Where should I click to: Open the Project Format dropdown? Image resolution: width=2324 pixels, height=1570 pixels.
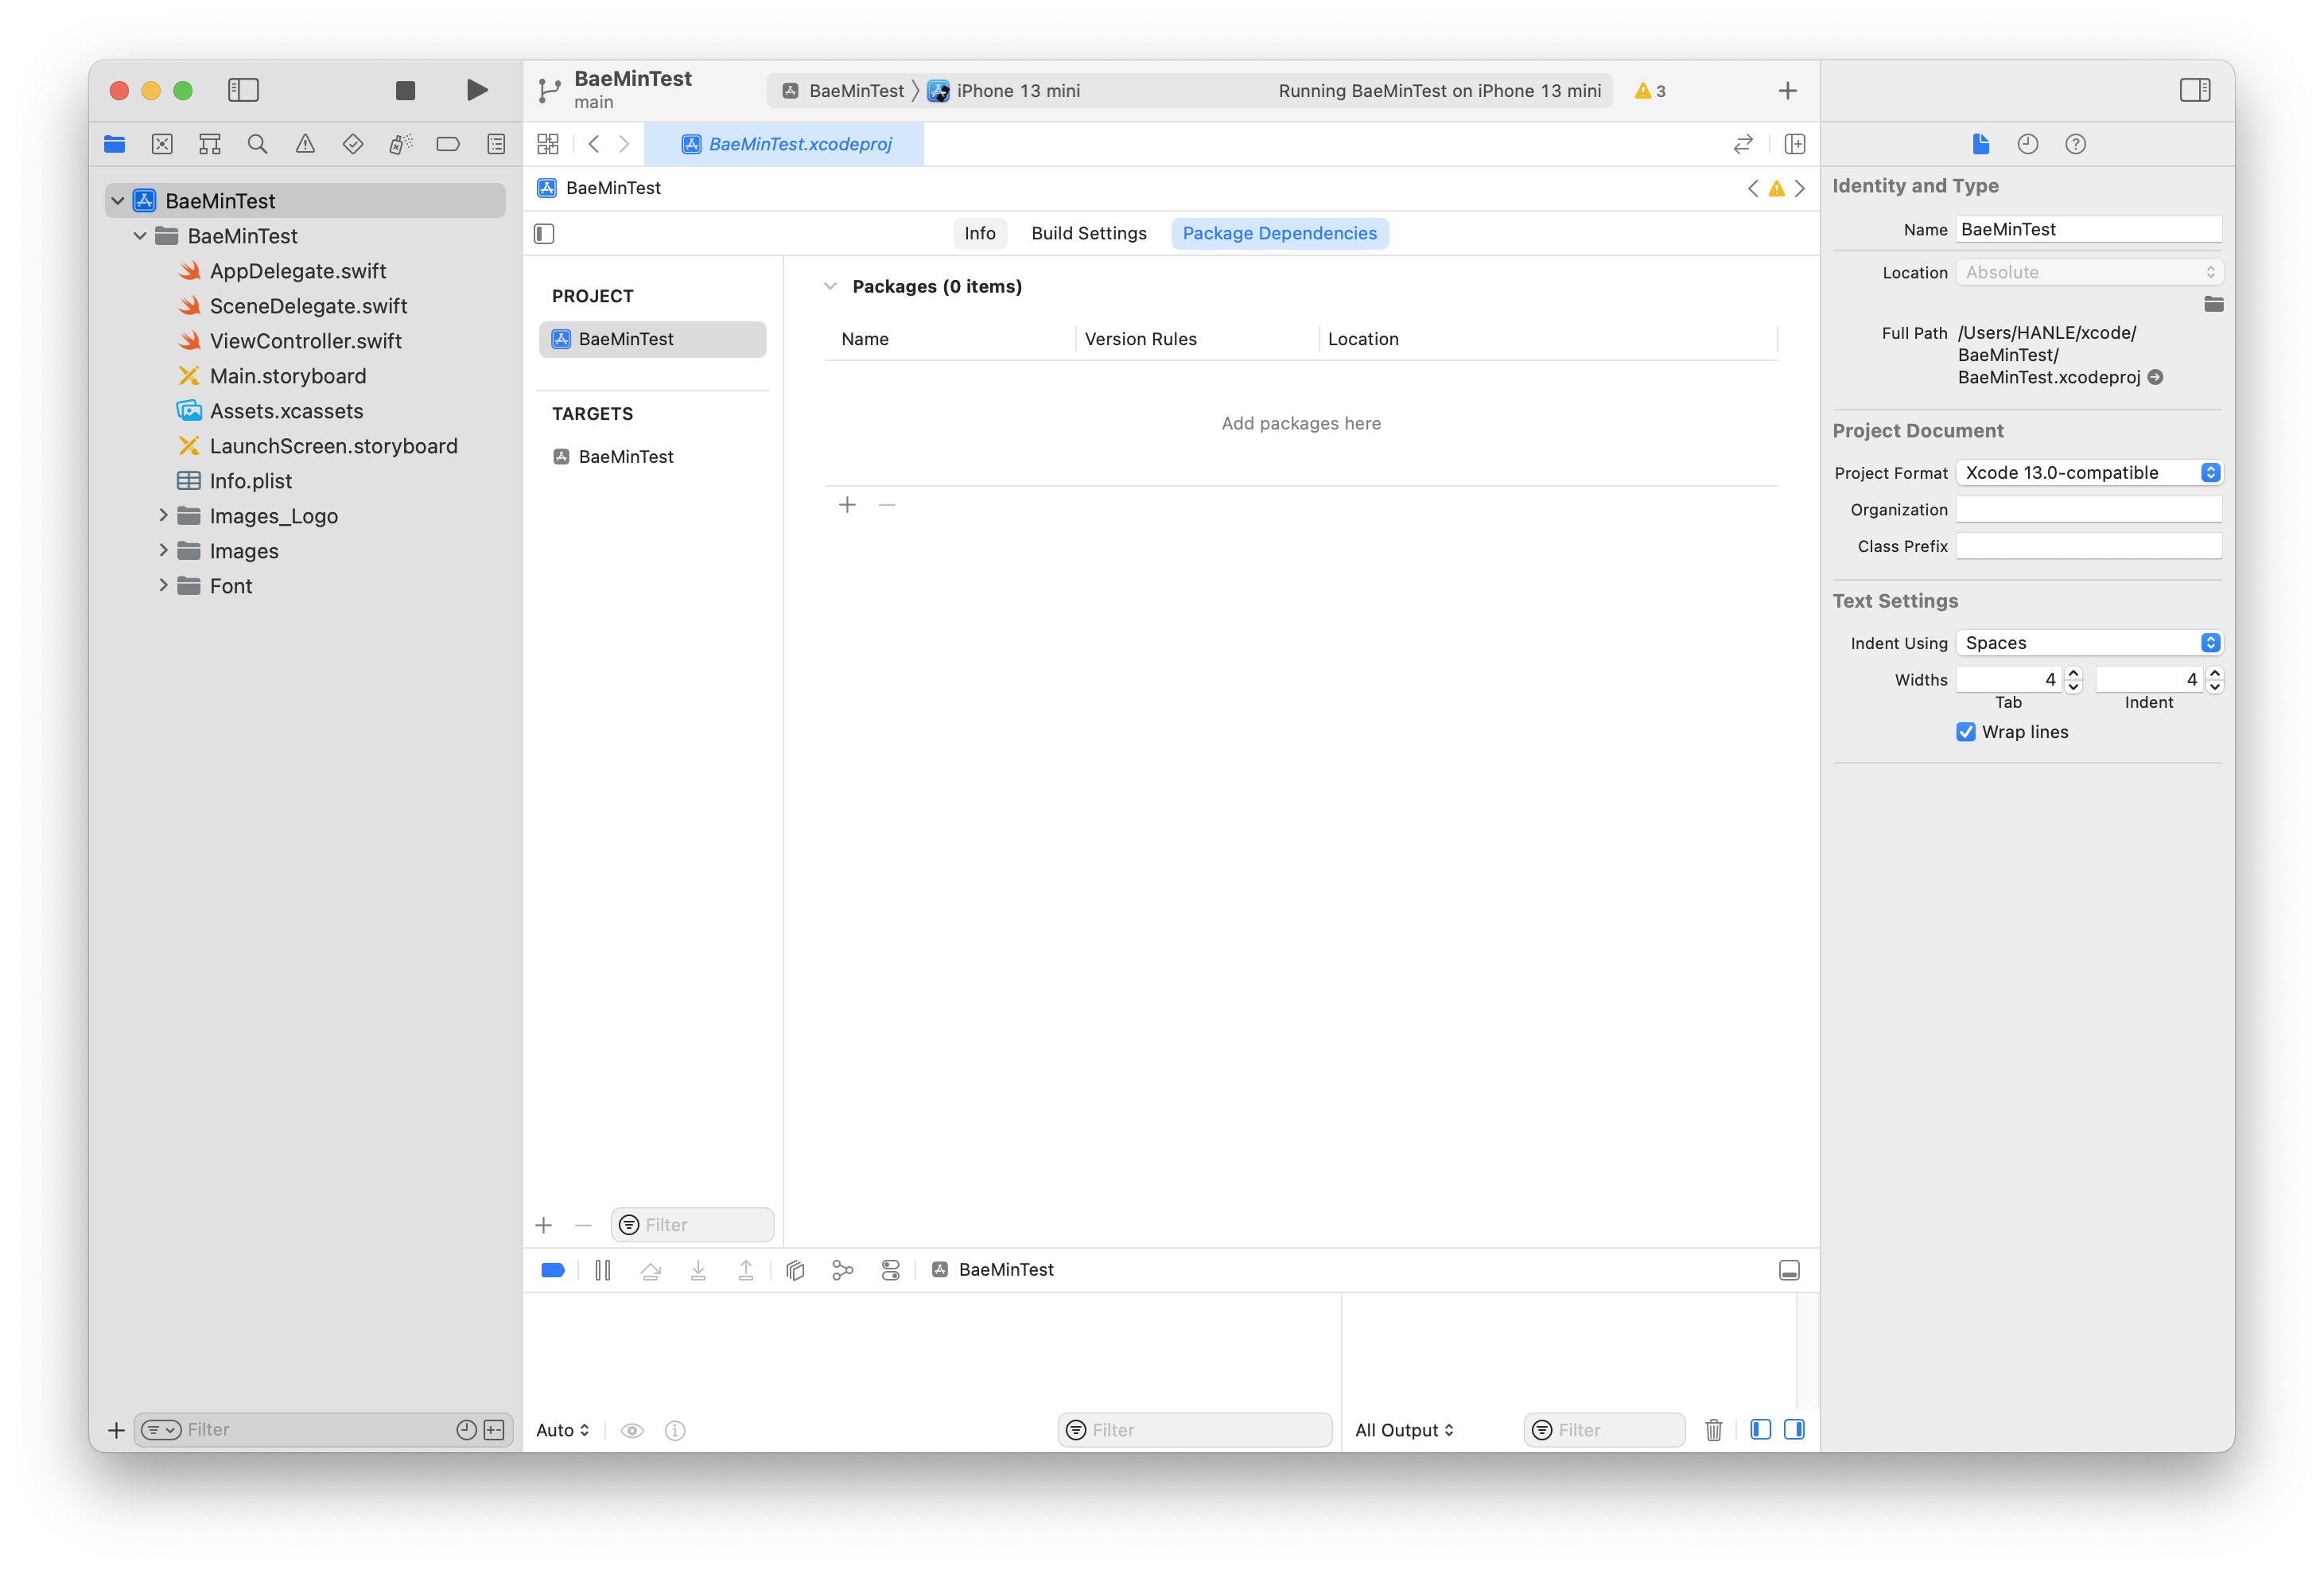[2088, 473]
